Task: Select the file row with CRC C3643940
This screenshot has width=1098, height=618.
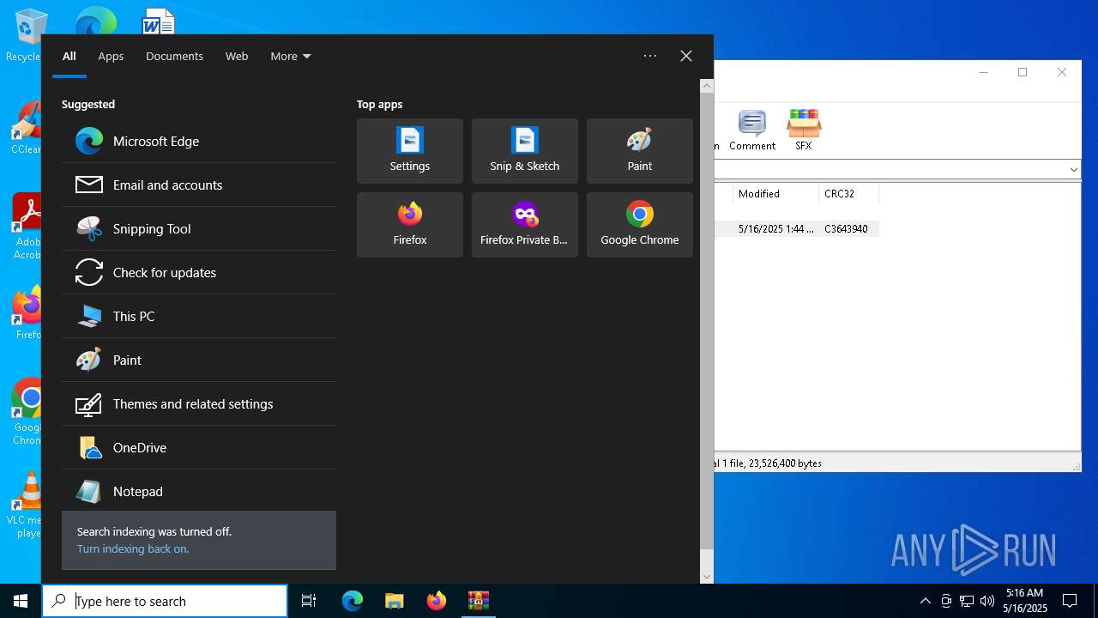Action: click(x=797, y=229)
